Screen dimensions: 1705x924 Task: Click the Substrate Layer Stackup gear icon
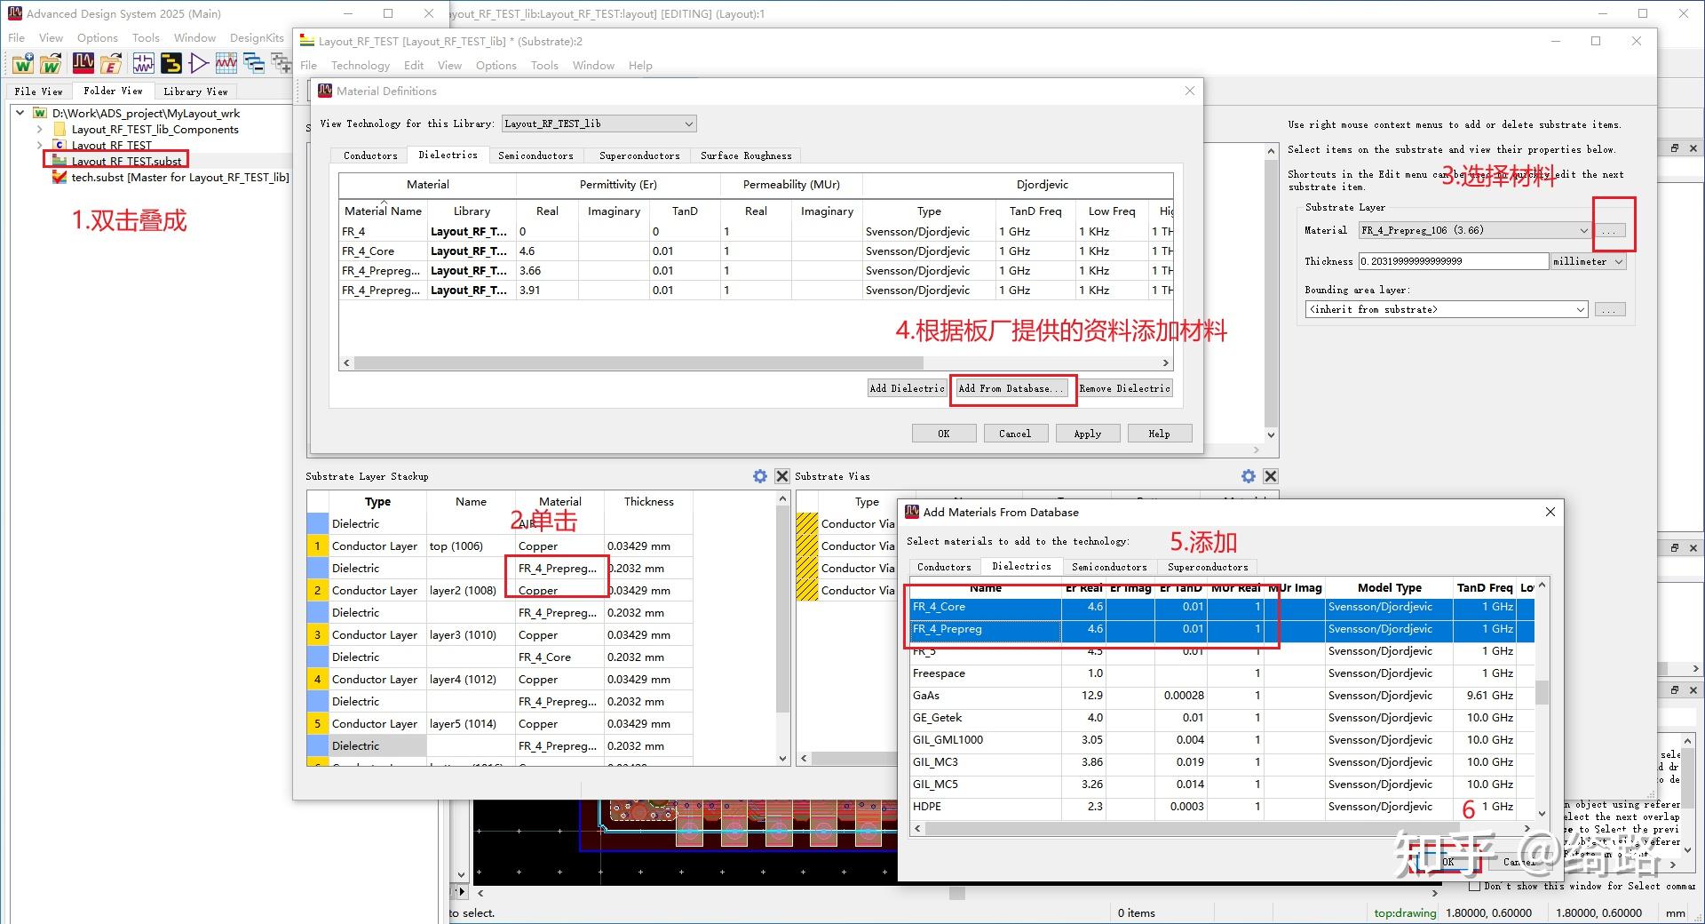(760, 476)
